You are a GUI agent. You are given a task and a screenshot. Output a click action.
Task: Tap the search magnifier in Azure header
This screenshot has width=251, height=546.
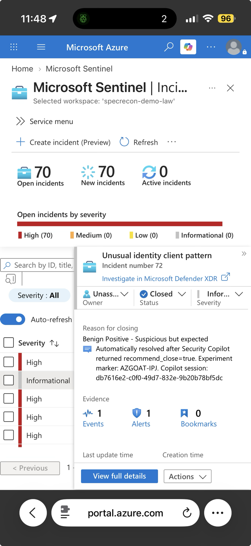(x=169, y=47)
